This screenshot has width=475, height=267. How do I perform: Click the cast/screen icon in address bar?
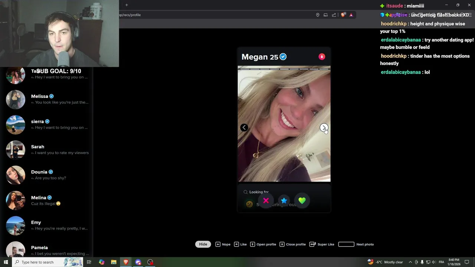click(x=325, y=15)
